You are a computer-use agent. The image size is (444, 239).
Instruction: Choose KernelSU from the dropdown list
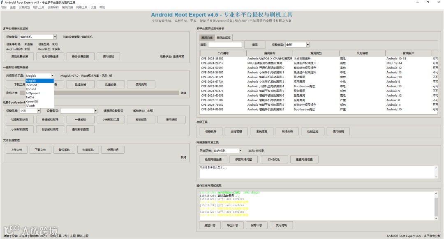pos(39,101)
